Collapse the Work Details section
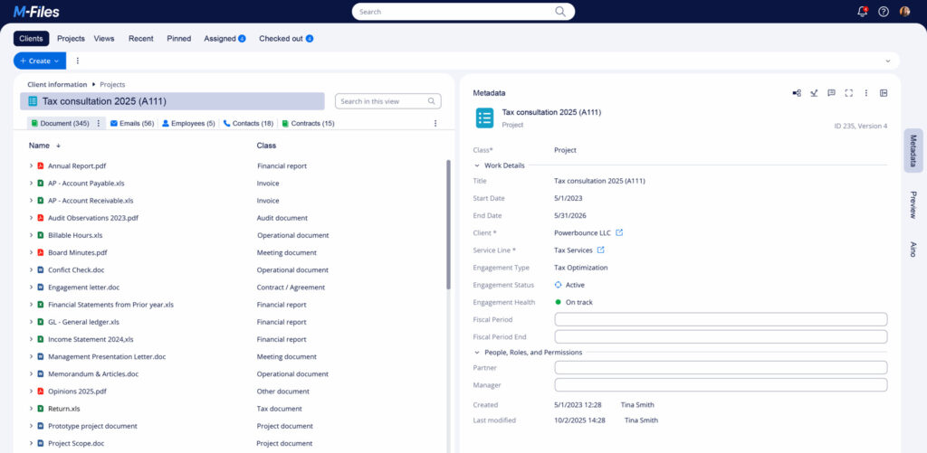 pyautogui.click(x=477, y=165)
